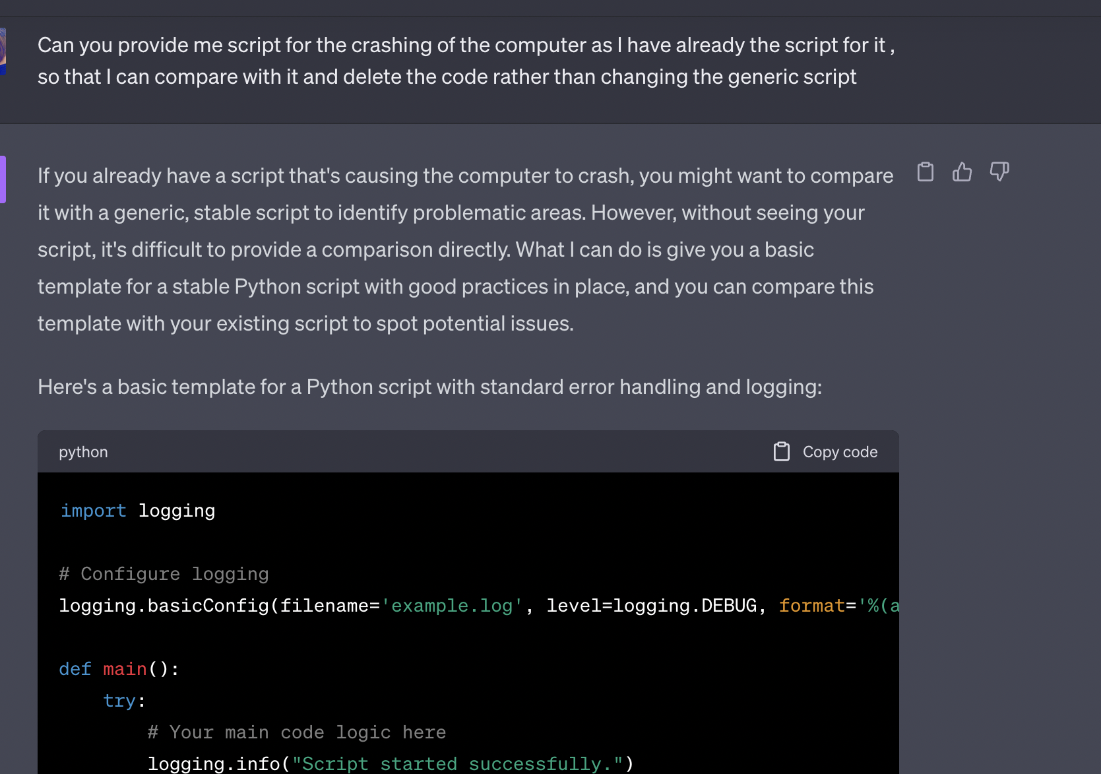Click the 'example.log' string in code
The height and width of the screenshot is (774, 1101).
453,606
